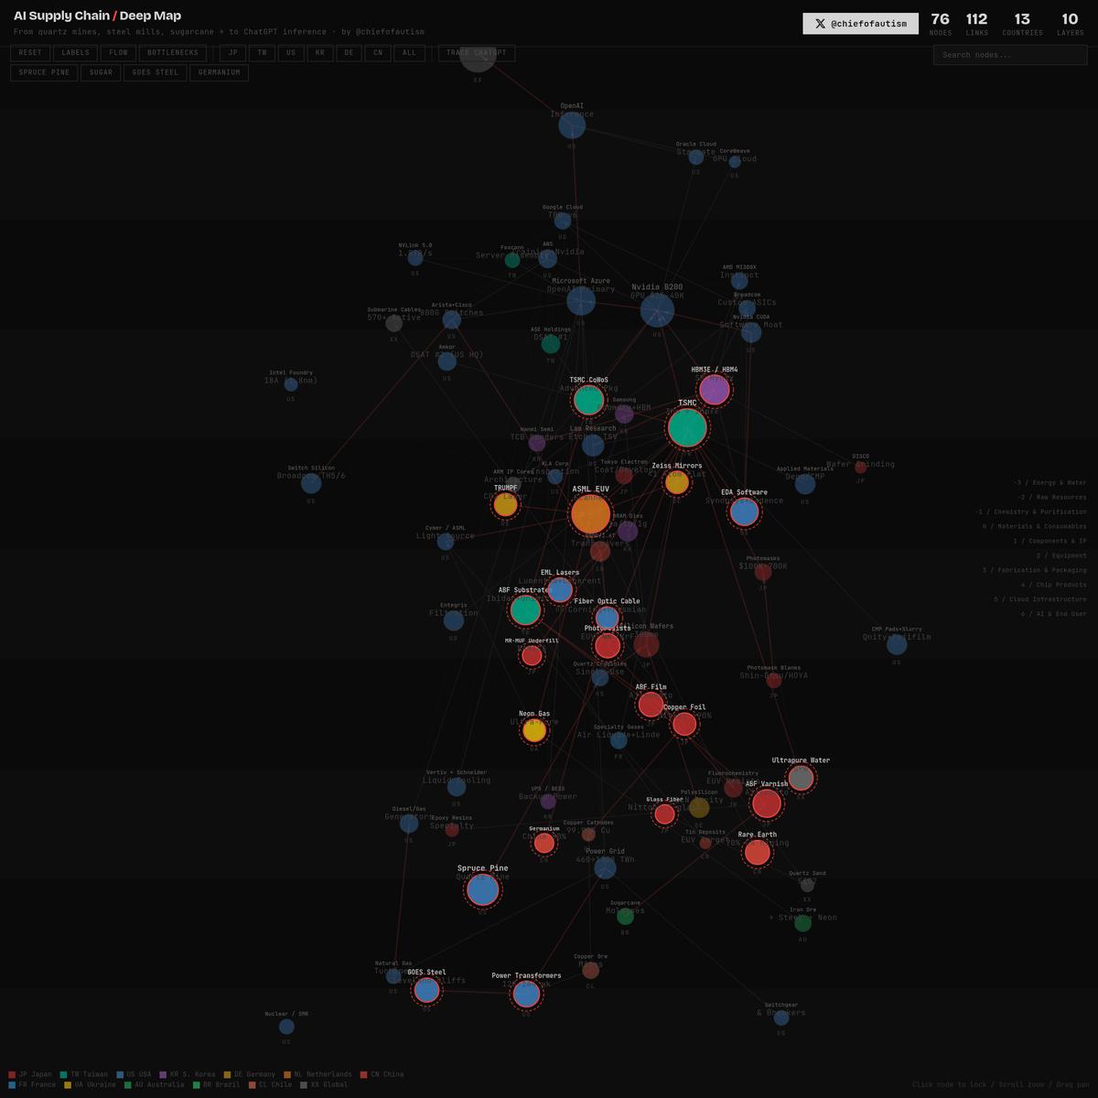Click the AI Supply Chain / Deep Map title
The width and height of the screenshot is (1098, 1098).
pyautogui.click(x=97, y=16)
